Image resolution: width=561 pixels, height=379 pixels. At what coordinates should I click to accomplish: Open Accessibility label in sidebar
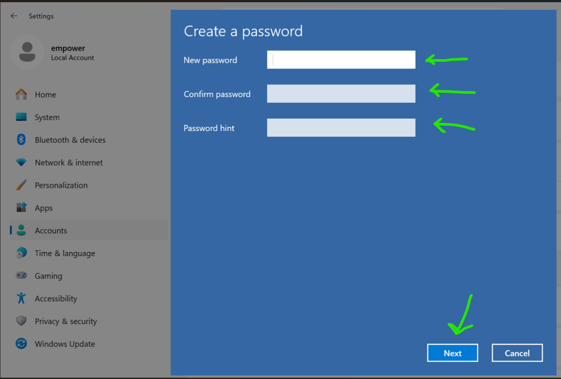pos(56,299)
